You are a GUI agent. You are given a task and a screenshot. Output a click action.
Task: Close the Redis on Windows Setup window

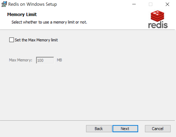[x=167, y=4]
